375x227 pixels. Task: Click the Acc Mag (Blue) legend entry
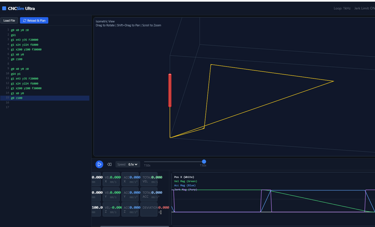click(185, 185)
